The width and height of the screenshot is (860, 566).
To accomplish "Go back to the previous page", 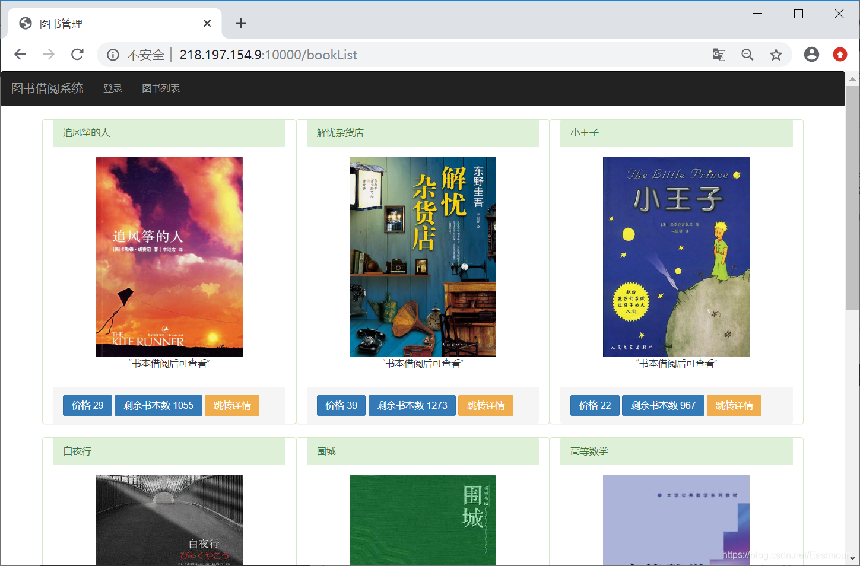I will click(x=20, y=55).
